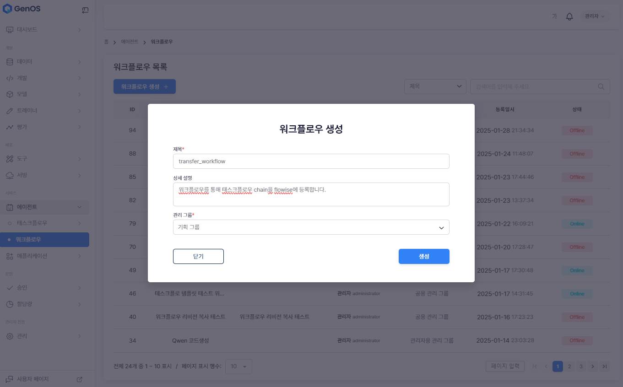Viewport: 623px width, 387px height.
Task: Collapse sidebar using top toggle icon
Action: [85, 10]
